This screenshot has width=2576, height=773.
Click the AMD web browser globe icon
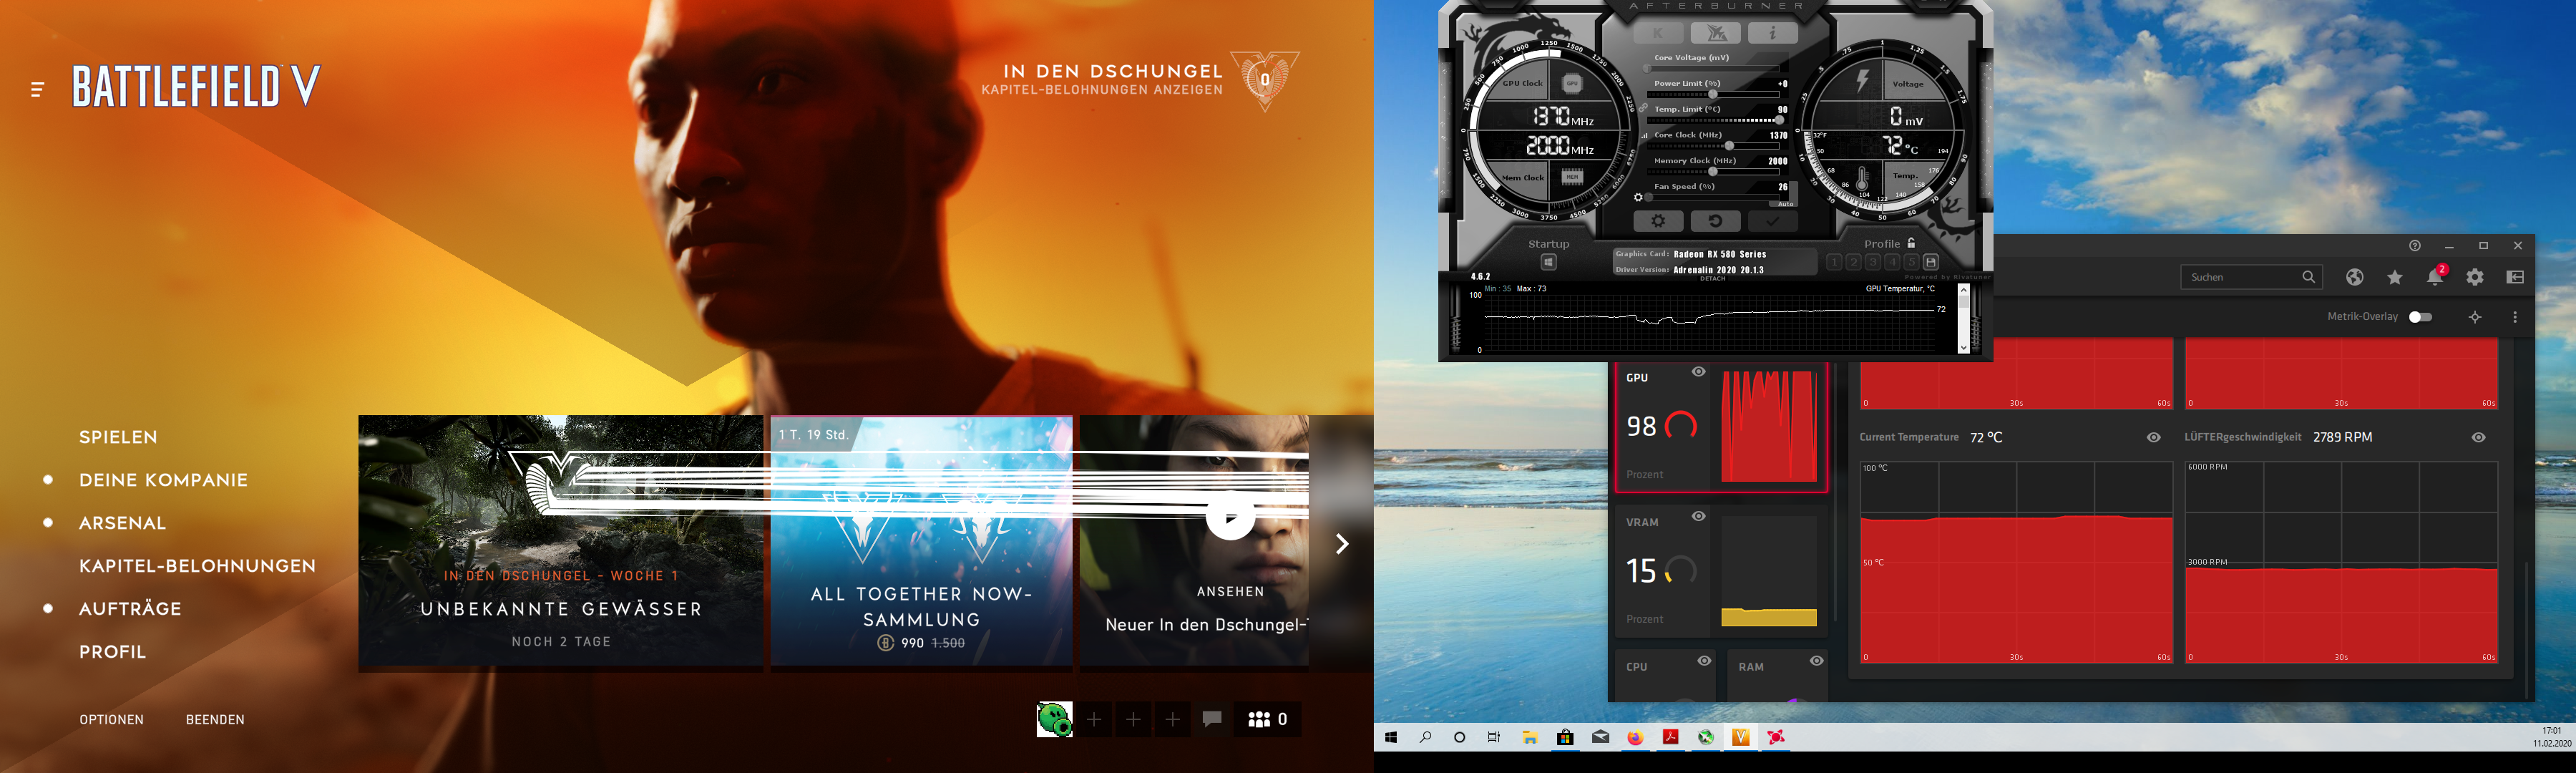(x=2355, y=277)
